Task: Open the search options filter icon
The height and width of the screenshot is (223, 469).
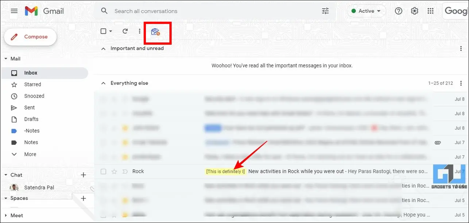Action: [x=325, y=11]
